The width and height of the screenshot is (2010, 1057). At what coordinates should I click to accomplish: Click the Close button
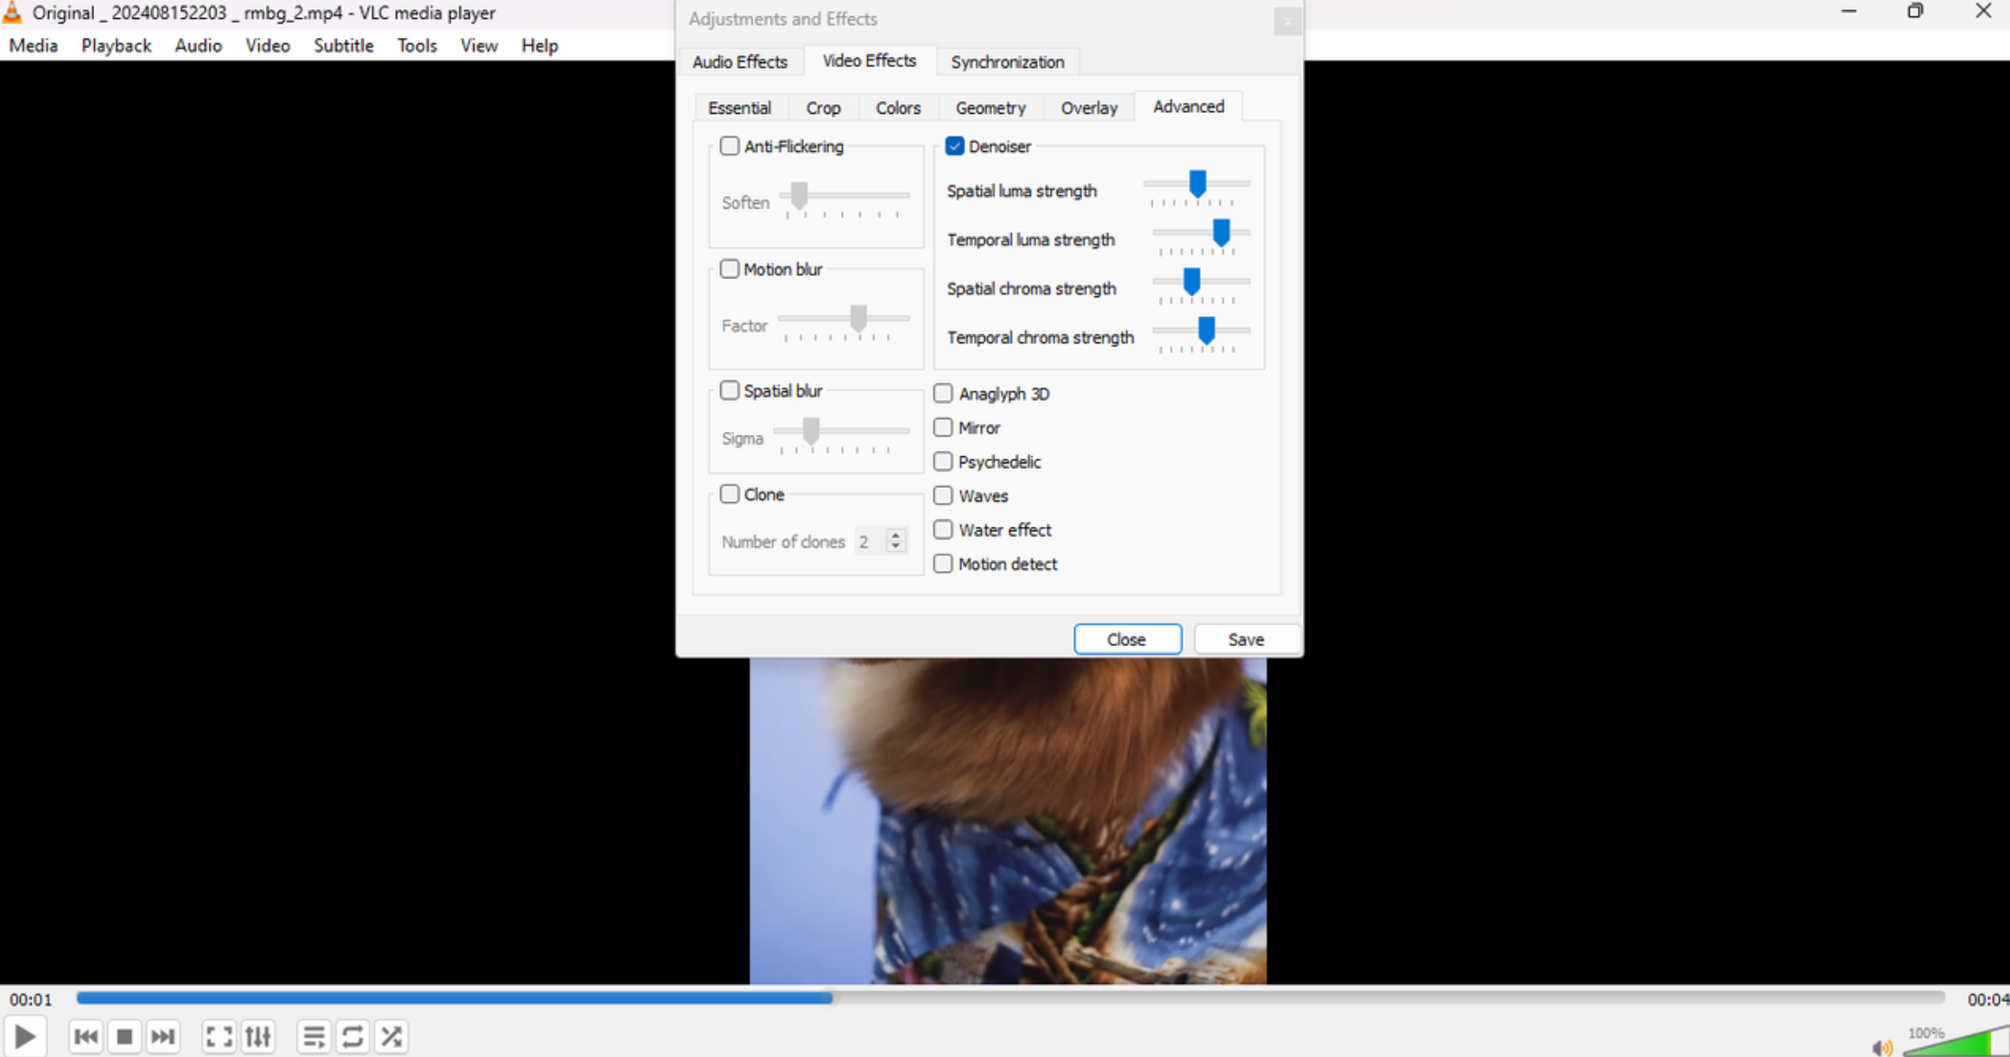[1127, 640]
